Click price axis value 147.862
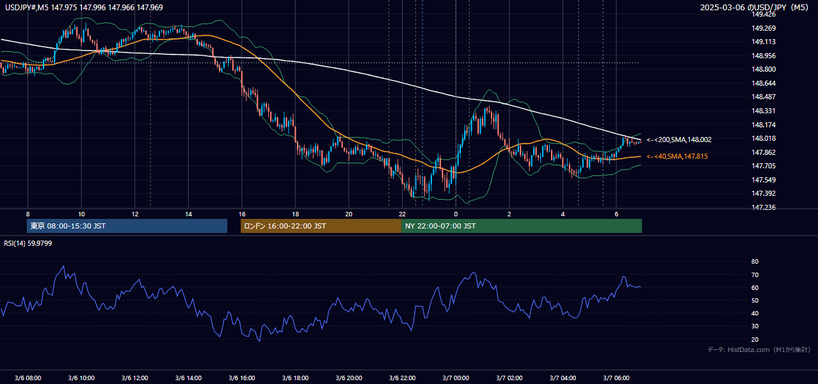 coord(764,152)
